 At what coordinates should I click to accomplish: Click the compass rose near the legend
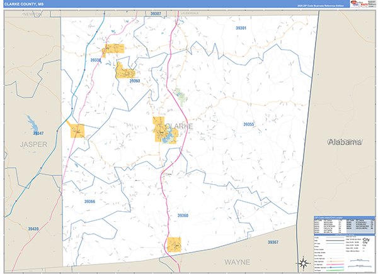point(304,263)
